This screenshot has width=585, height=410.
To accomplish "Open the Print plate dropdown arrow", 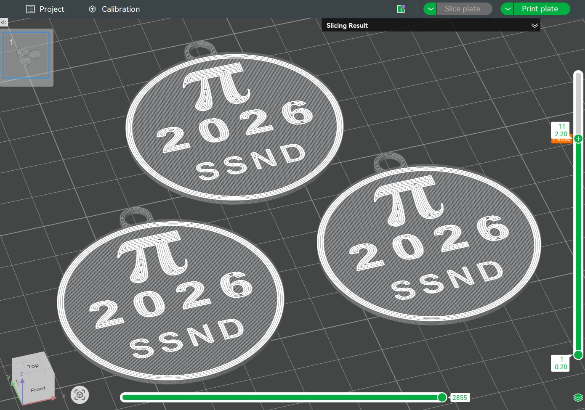I will (x=508, y=9).
